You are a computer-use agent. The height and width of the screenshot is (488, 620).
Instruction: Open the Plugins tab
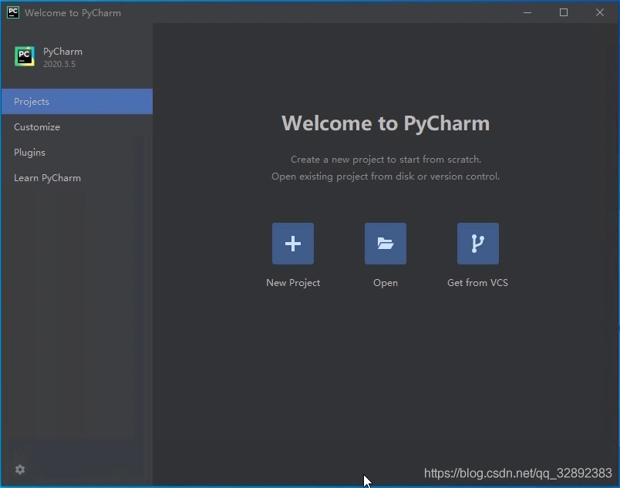tap(76, 153)
